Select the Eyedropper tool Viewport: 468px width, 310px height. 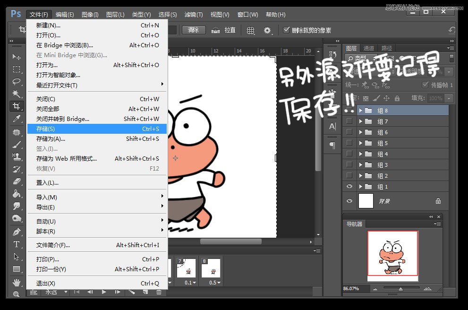tap(17, 119)
